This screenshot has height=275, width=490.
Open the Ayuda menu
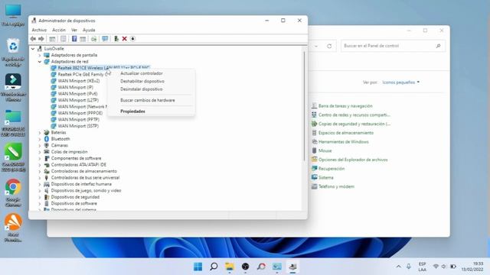point(89,30)
